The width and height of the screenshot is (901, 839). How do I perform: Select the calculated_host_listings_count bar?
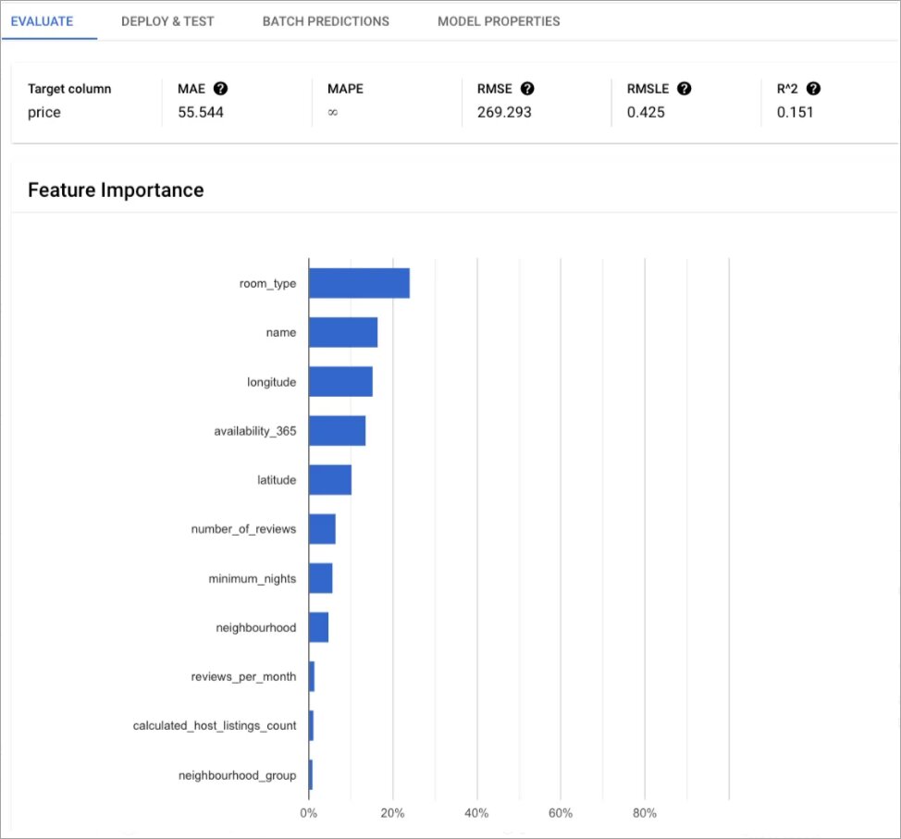[x=311, y=725]
